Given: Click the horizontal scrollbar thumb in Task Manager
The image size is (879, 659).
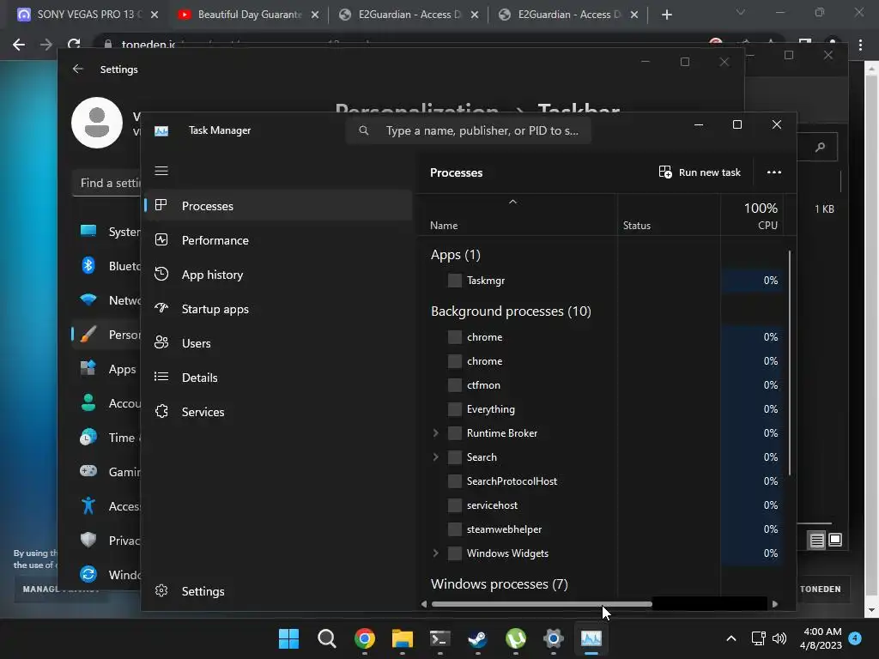Looking at the screenshot, I should point(543,604).
